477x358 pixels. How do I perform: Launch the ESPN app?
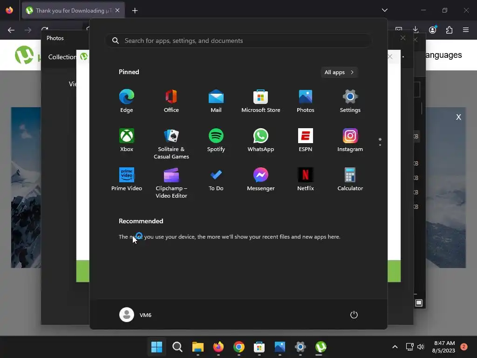tap(306, 140)
